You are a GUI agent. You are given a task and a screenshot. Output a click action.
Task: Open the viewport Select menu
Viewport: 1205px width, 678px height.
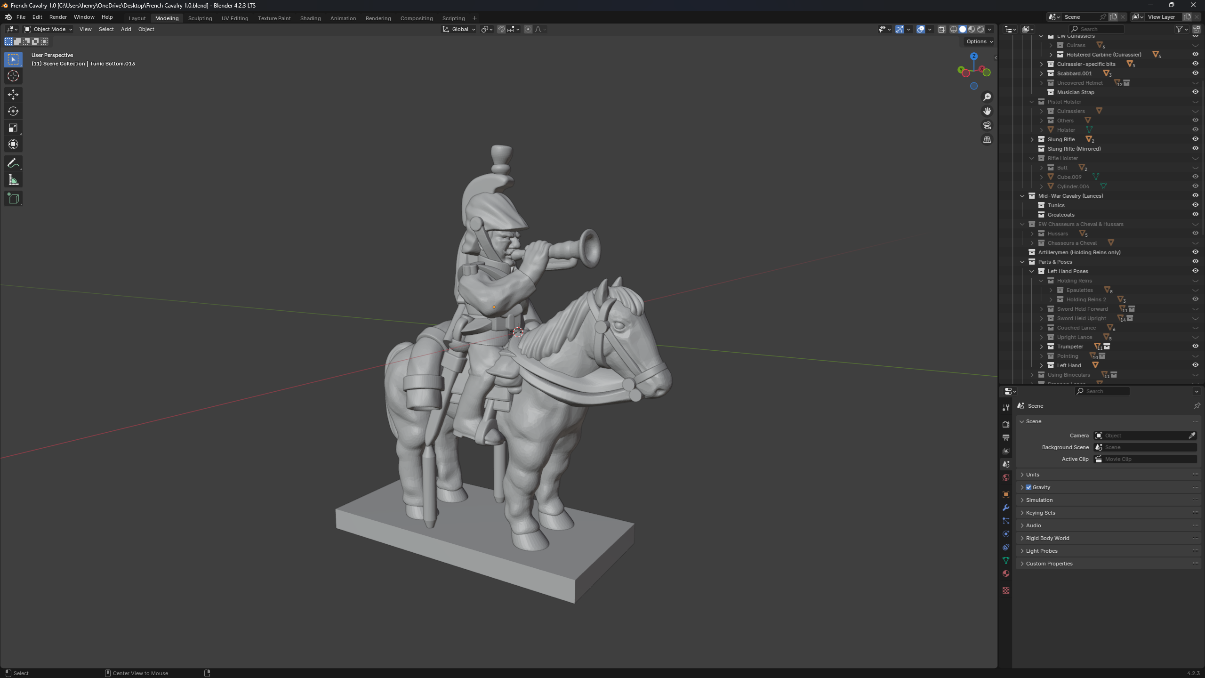106,29
